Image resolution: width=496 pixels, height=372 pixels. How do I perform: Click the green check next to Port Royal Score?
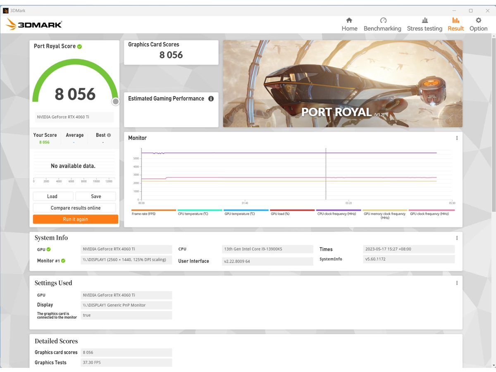point(79,46)
